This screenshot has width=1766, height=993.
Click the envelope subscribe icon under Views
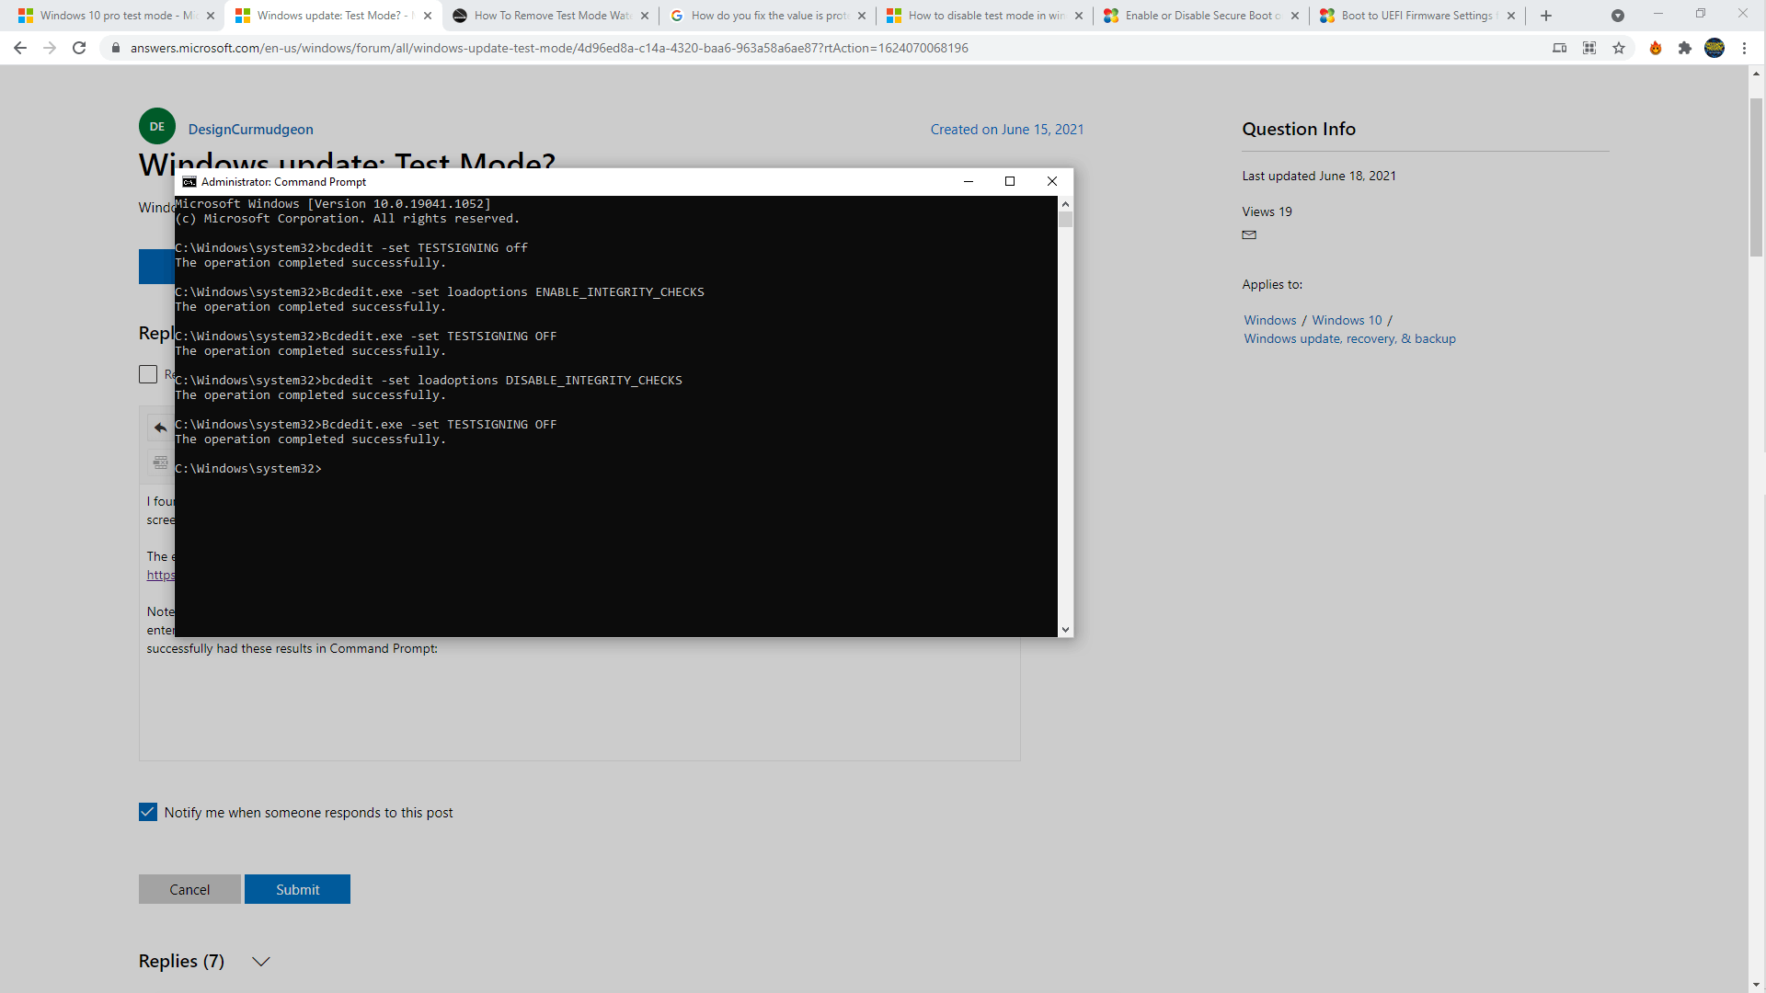(1249, 235)
